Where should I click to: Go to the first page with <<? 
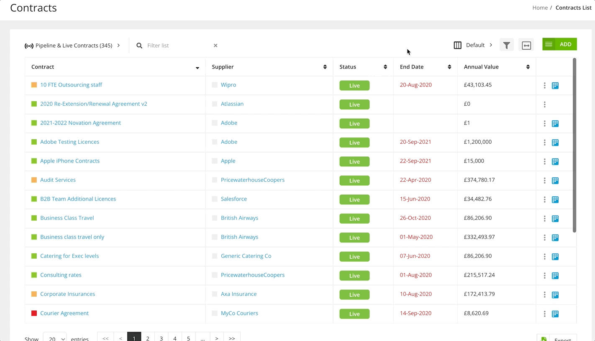[x=105, y=338]
